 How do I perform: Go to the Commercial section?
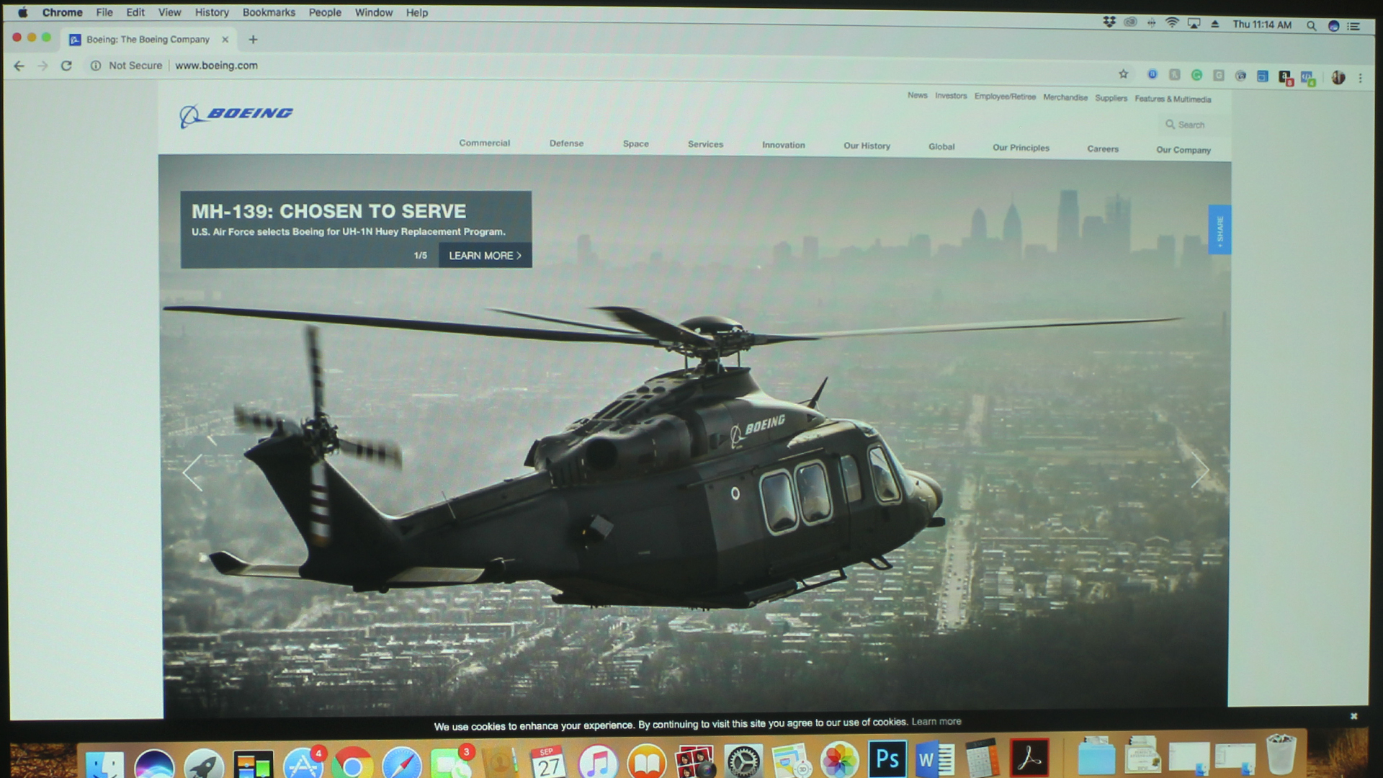(485, 143)
